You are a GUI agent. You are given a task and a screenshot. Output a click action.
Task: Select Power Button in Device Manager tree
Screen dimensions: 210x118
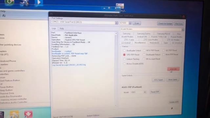click(7, 87)
